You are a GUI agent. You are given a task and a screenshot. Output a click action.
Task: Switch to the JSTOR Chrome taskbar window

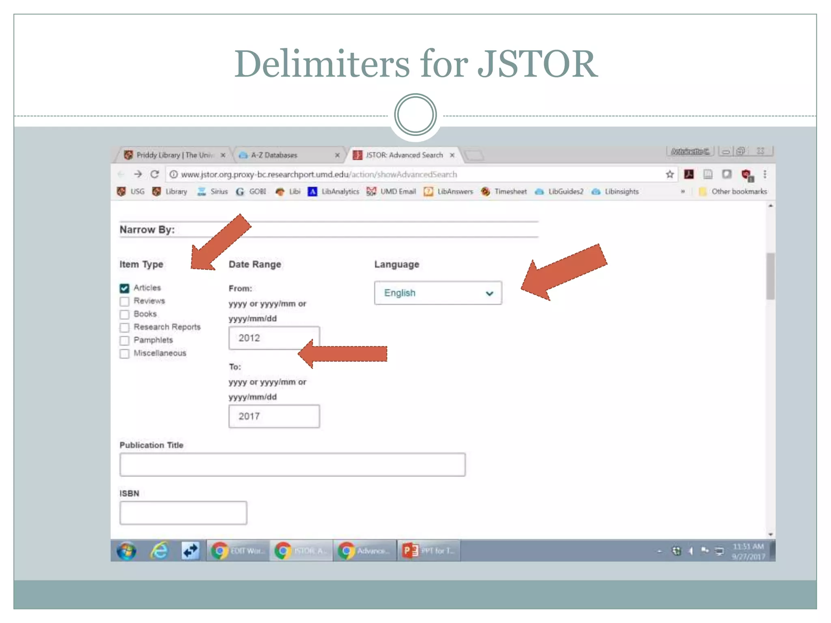[x=301, y=551]
